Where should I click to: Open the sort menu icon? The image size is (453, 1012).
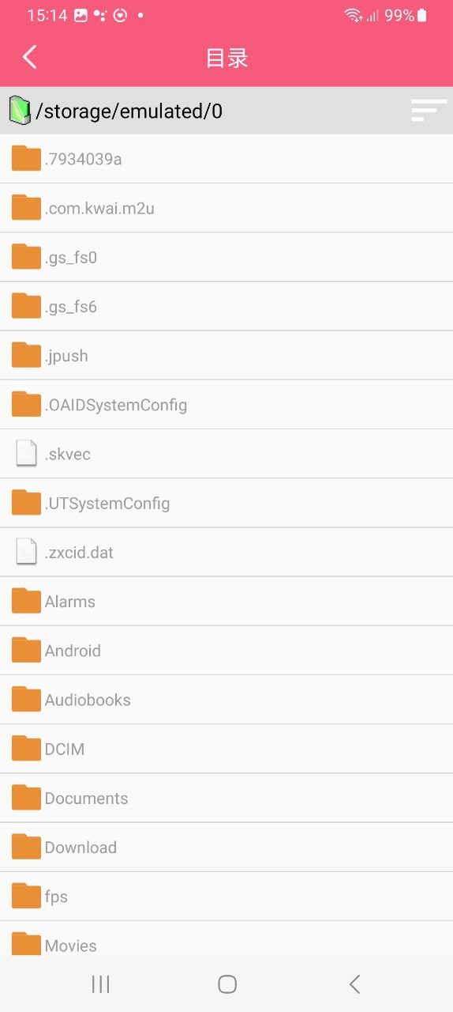tap(429, 111)
